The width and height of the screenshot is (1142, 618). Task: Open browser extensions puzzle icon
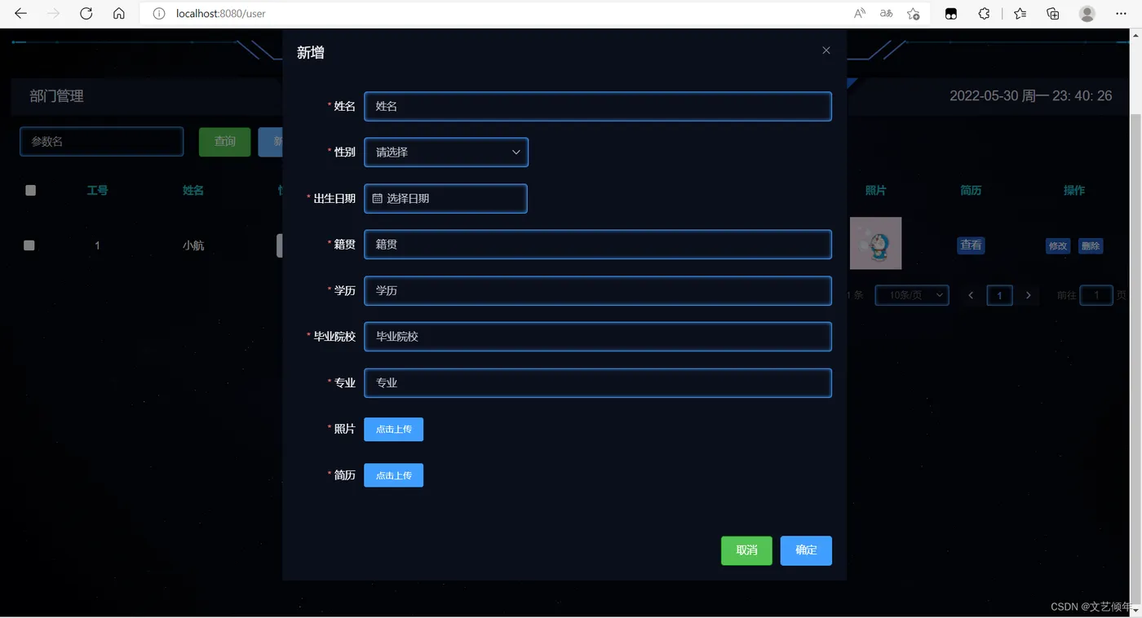985,14
